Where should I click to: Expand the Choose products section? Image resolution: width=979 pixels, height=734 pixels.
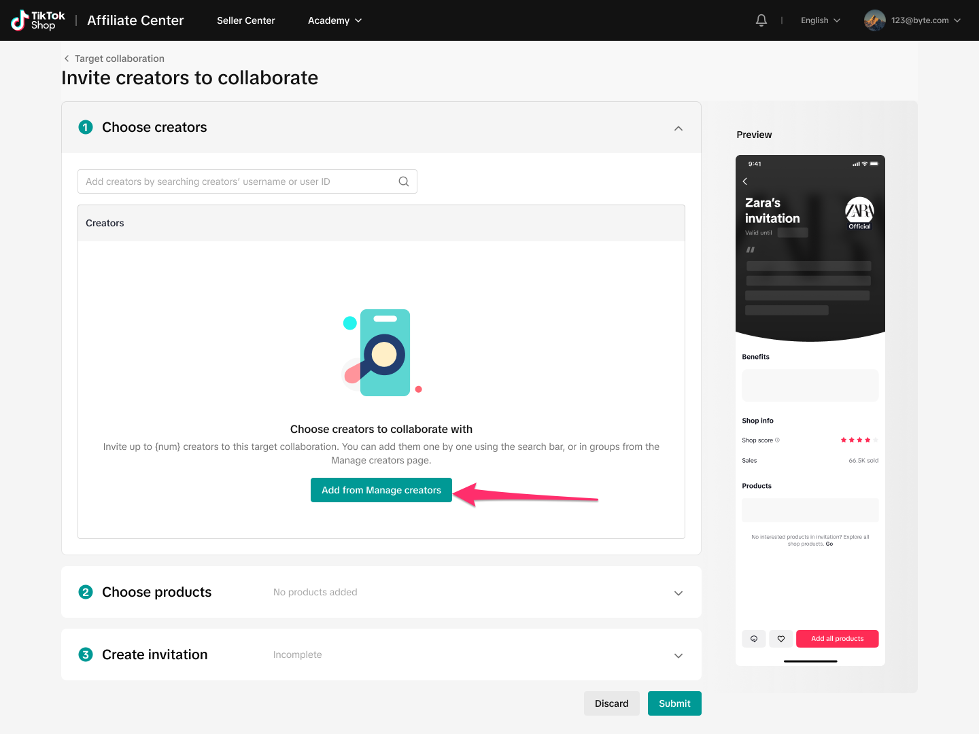pyautogui.click(x=678, y=593)
